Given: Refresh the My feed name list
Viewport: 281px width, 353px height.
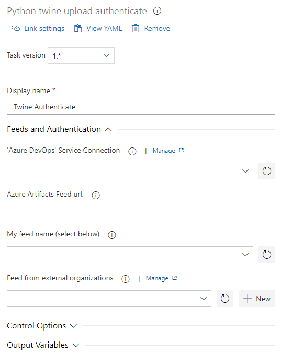Looking at the screenshot, I should [x=267, y=255].
